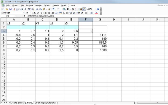Toggle bold formatting (Ж)
This screenshot has width=168, height=105.
pyautogui.click(x=35, y=13)
